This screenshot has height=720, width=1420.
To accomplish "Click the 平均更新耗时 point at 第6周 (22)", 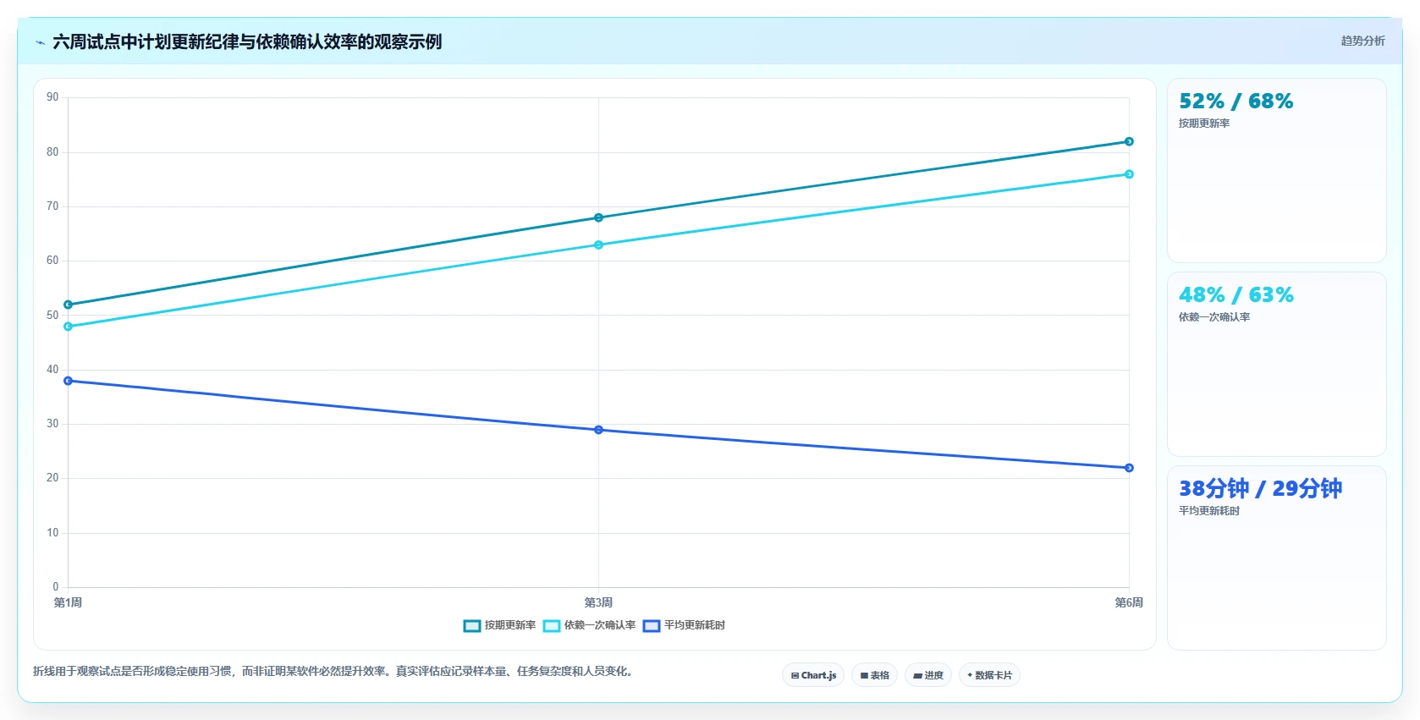I will click(1129, 468).
